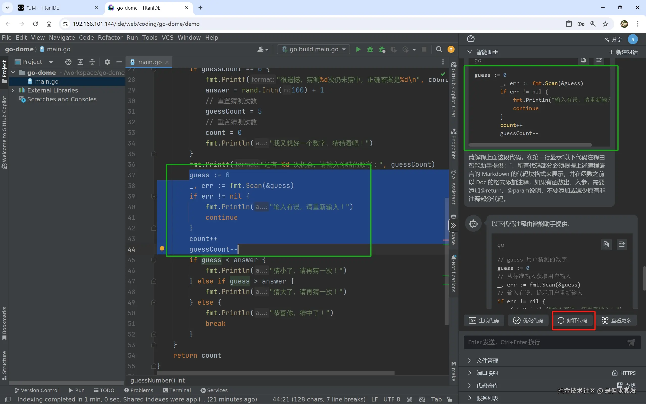Image resolution: width=646 pixels, height=404 pixels.
Task: Expand the 文件管理 section
Action: 470,361
